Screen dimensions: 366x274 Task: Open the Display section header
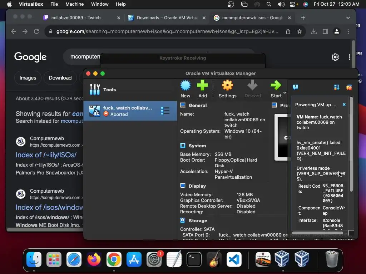[197, 186]
